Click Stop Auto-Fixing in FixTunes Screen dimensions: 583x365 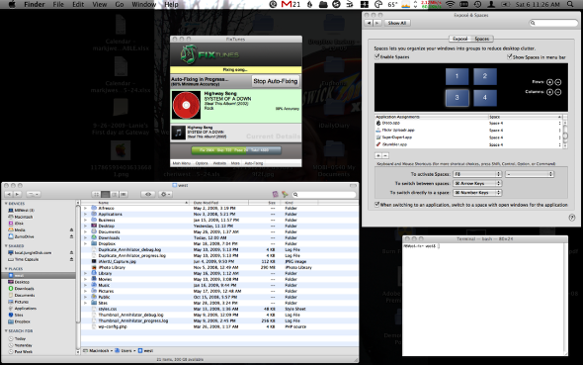275,81
